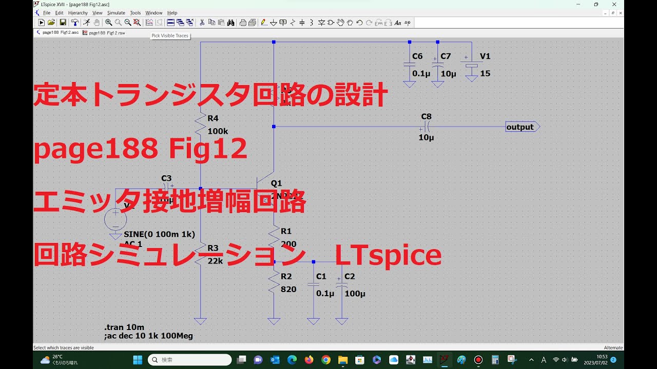Open the Tools menu
Screen dimensions: 657x369
tap(136, 13)
